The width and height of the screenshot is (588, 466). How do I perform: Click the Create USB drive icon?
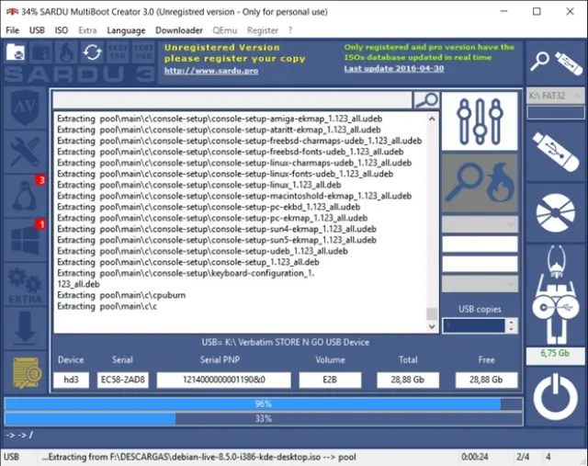click(x=554, y=147)
